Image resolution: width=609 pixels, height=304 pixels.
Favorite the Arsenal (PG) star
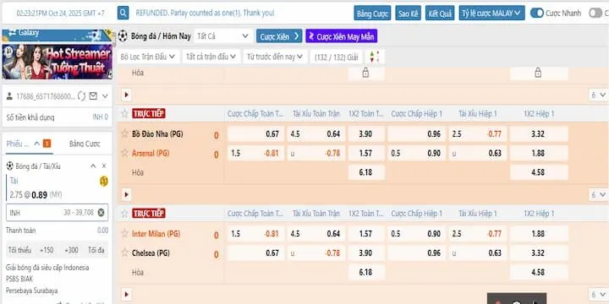[124, 153]
